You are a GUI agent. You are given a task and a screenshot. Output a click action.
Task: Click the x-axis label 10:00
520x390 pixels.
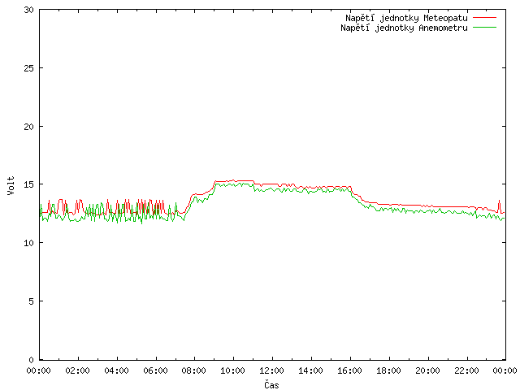[233, 370]
